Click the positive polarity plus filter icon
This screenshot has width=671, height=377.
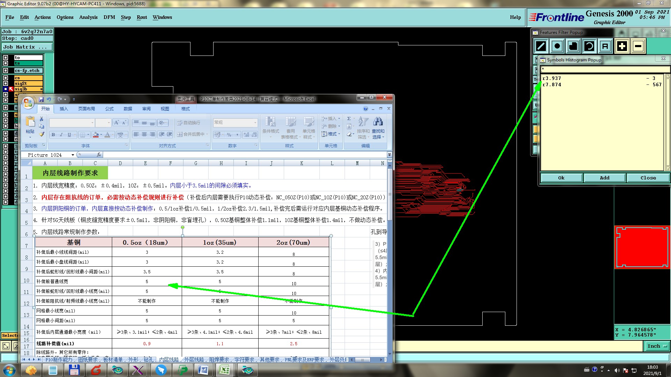point(622,46)
